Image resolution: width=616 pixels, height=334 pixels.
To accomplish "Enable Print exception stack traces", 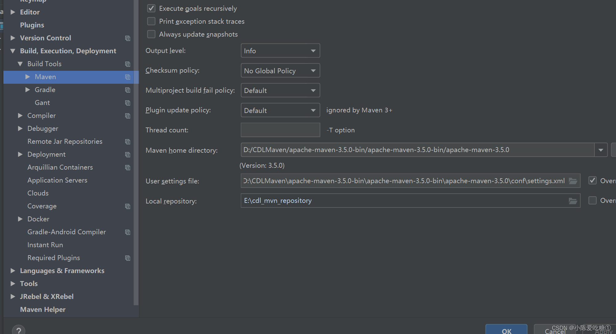I will point(151,21).
